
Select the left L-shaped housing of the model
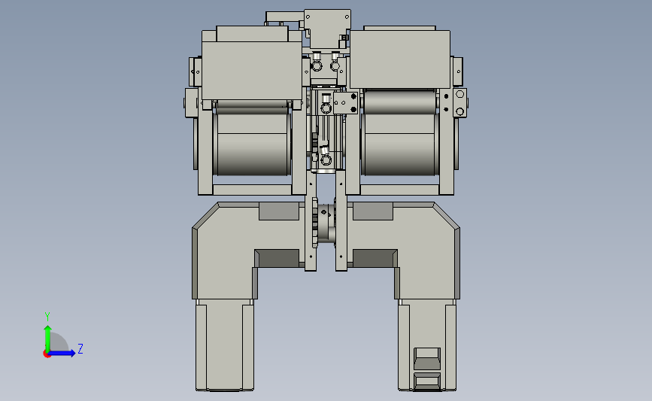249,251
